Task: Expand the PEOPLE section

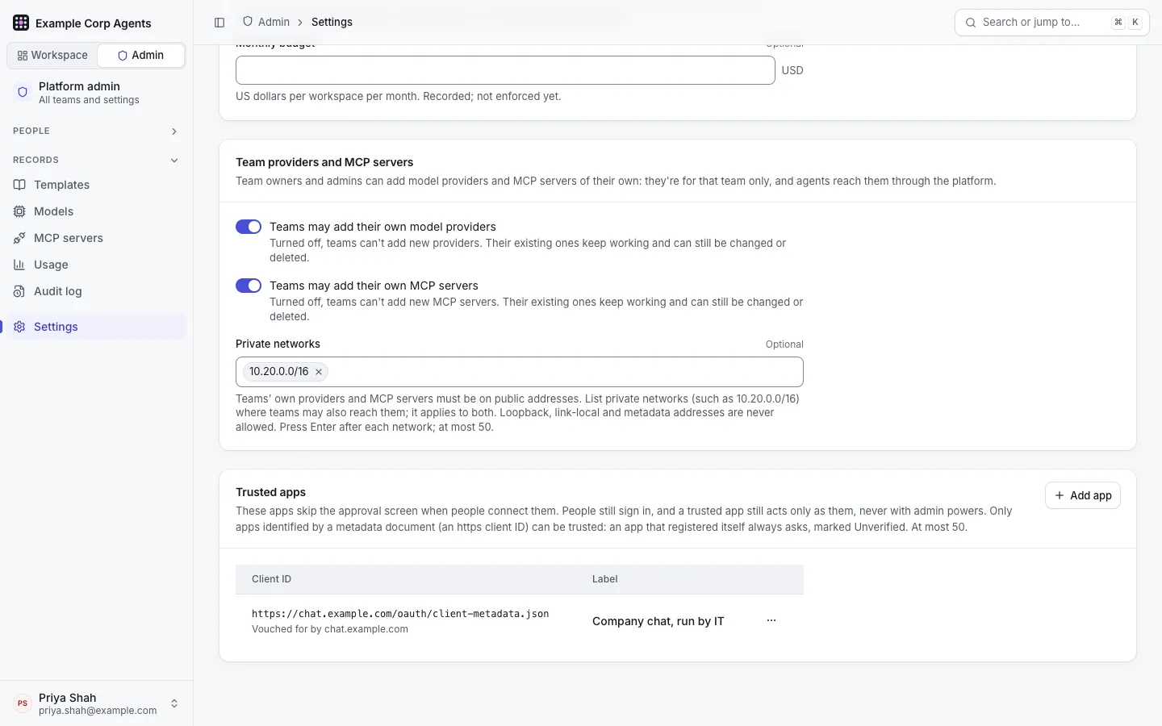Action: 97,131
